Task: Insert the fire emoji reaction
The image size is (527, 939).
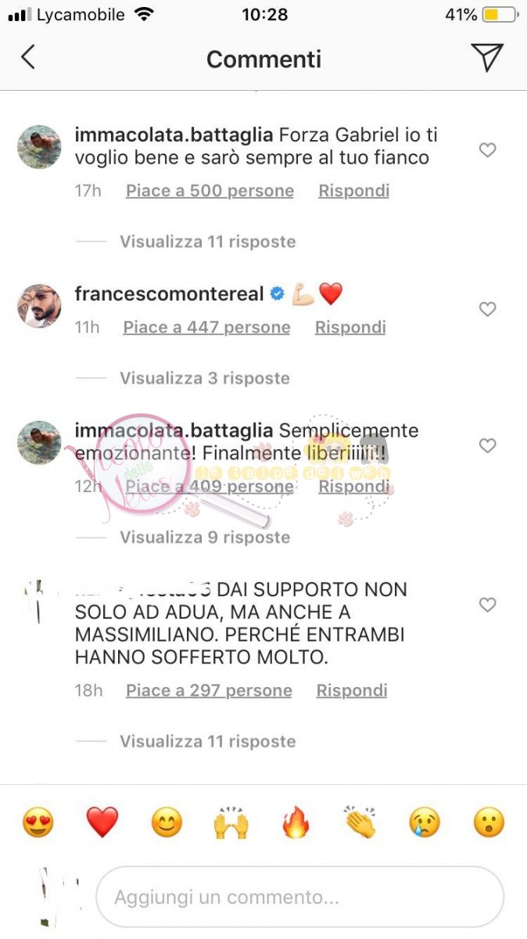Action: [295, 822]
